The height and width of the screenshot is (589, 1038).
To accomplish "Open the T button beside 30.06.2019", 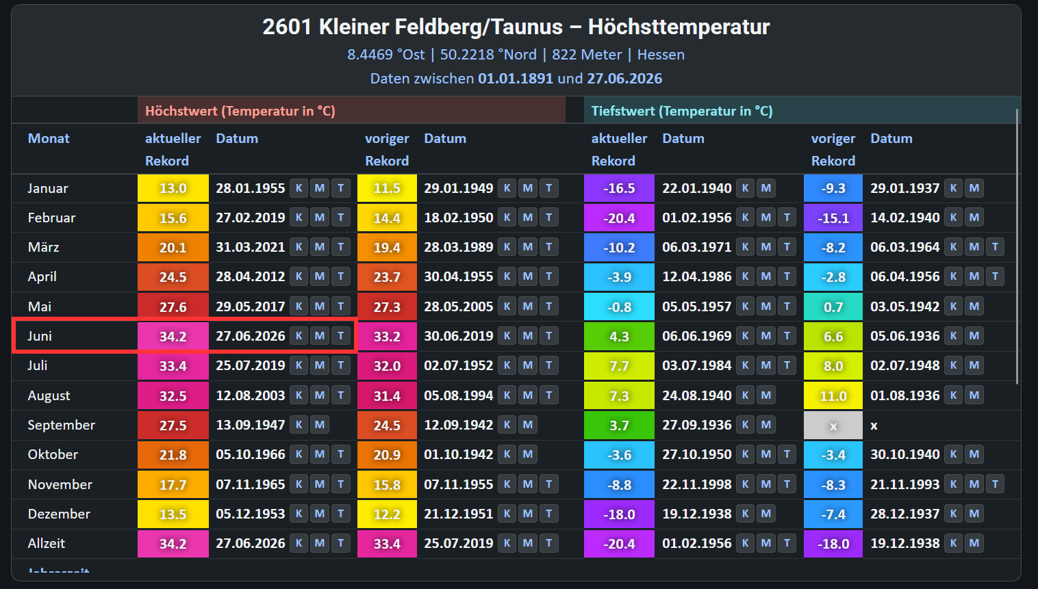I will (549, 336).
